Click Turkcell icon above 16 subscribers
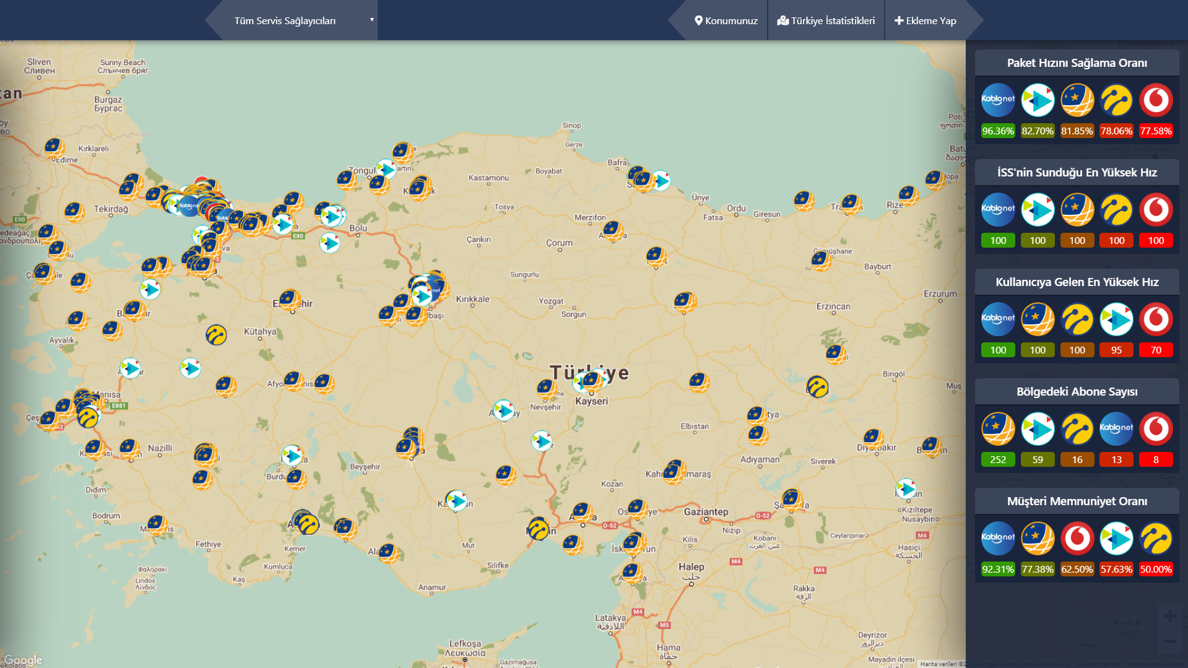The image size is (1188, 668). click(x=1077, y=428)
